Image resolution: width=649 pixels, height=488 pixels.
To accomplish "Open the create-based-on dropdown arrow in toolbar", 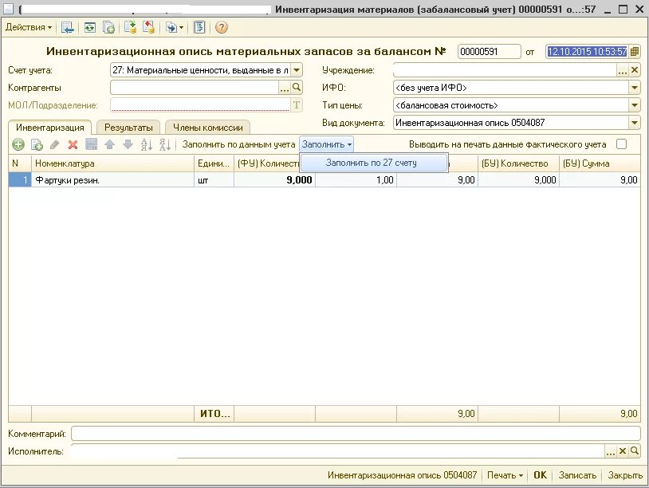I will [x=181, y=28].
